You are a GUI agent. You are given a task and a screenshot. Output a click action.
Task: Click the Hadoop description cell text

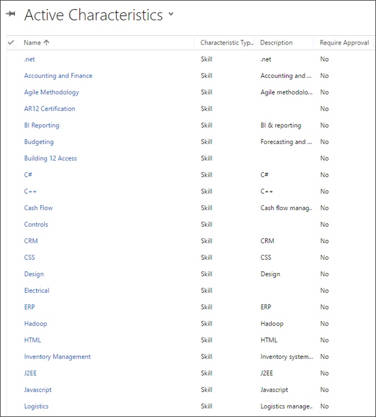pyautogui.click(x=272, y=324)
